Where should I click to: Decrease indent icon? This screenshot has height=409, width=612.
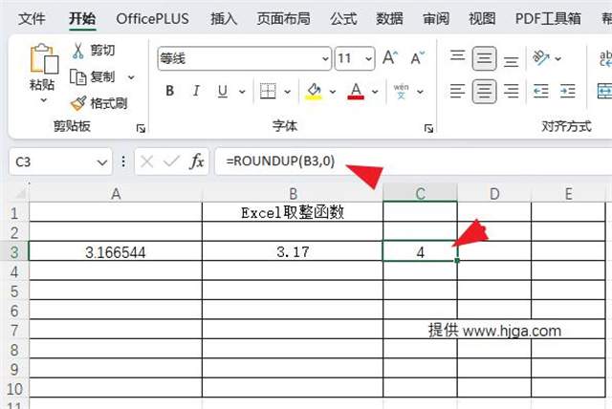pos(541,91)
